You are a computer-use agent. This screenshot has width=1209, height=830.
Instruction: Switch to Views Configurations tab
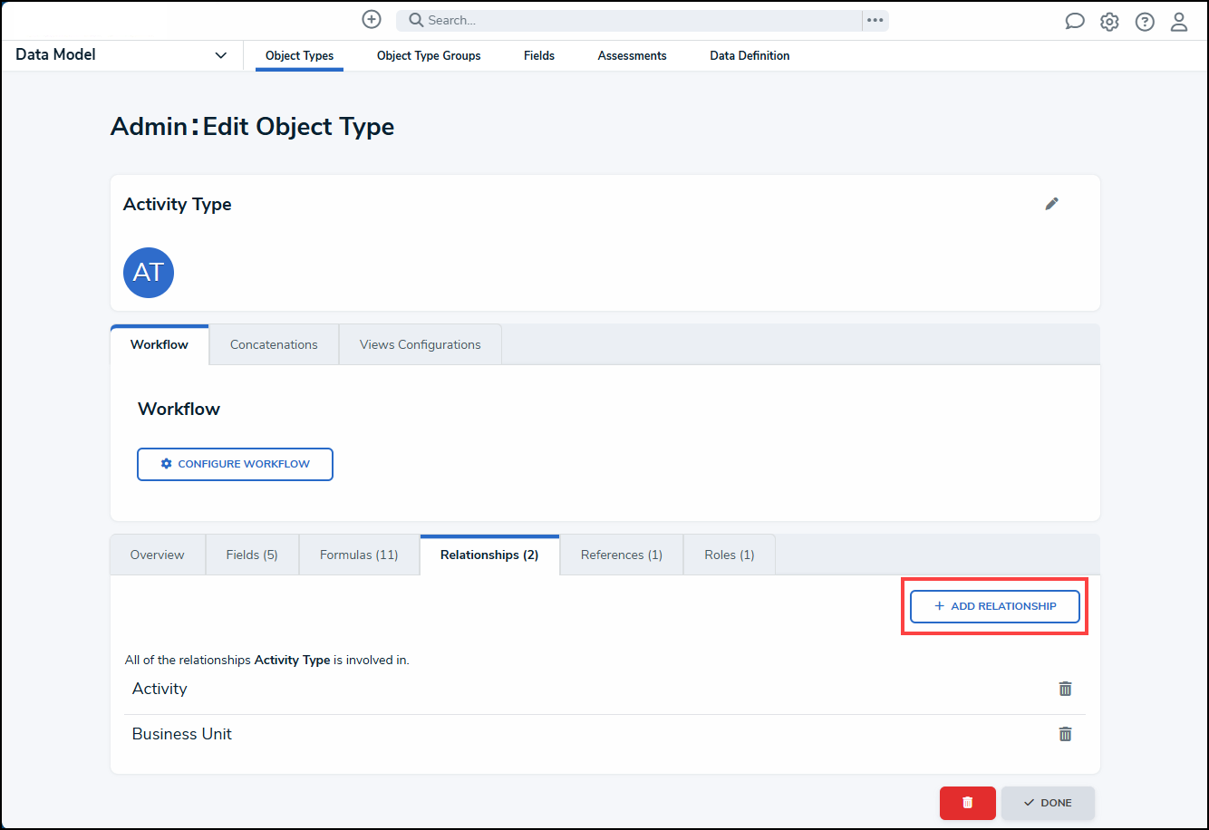(420, 344)
